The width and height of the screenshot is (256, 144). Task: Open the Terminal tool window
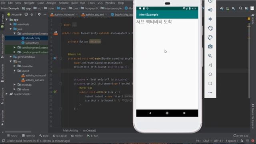28,136
